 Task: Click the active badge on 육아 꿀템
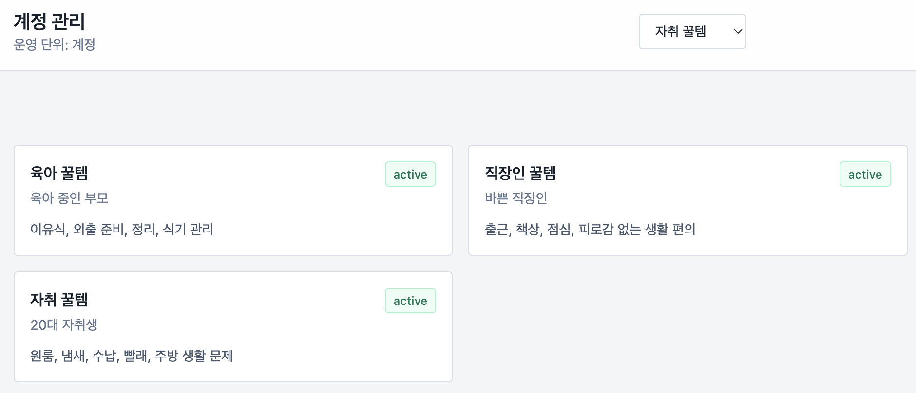410,174
